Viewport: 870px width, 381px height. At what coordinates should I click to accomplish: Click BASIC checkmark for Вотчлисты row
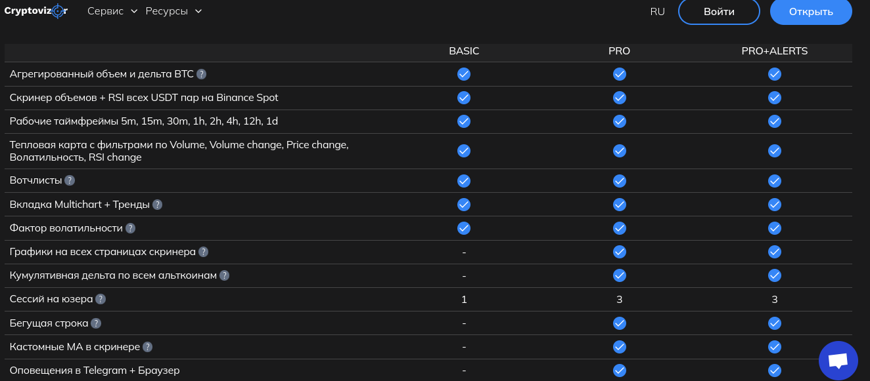coord(464,180)
